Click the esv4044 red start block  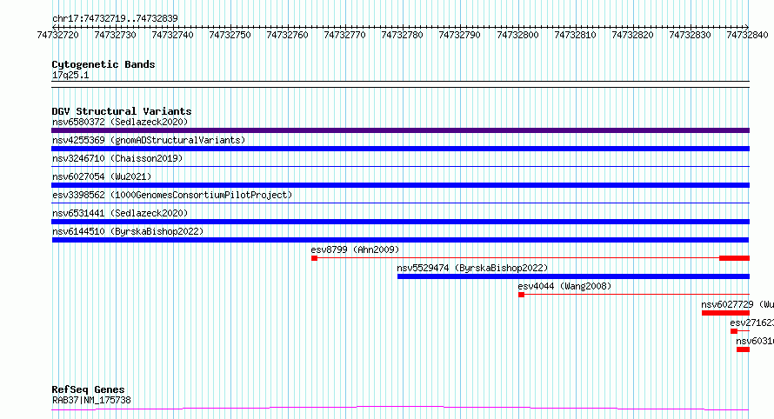(x=521, y=295)
